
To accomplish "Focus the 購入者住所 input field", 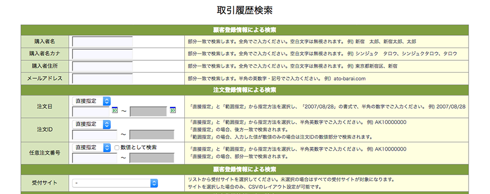I will coord(103,66).
